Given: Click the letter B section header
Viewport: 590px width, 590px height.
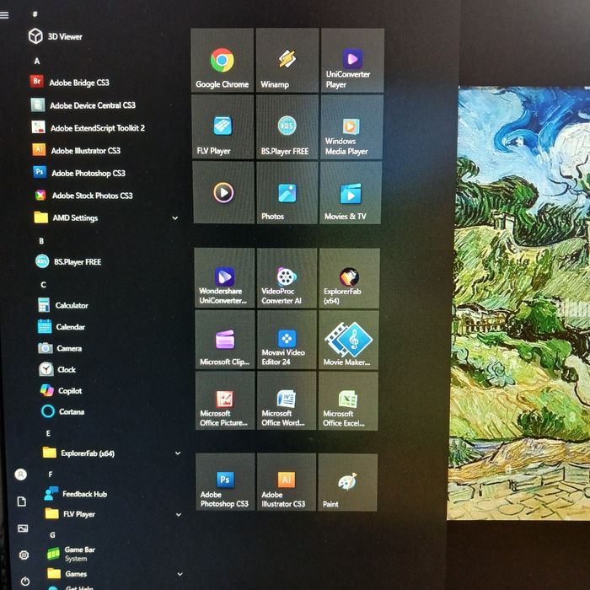Looking at the screenshot, I should coord(41,241).
